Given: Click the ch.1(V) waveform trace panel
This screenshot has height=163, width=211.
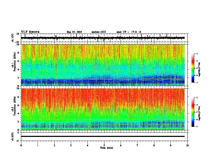Looking at the screenshot, I should point(105,38).
